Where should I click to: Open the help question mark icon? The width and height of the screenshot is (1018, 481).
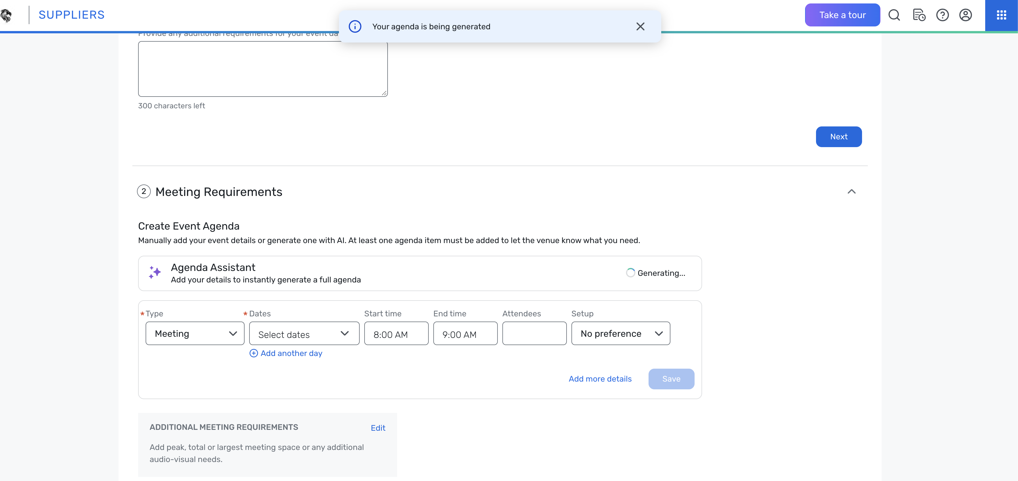click(x=942, y=16)
